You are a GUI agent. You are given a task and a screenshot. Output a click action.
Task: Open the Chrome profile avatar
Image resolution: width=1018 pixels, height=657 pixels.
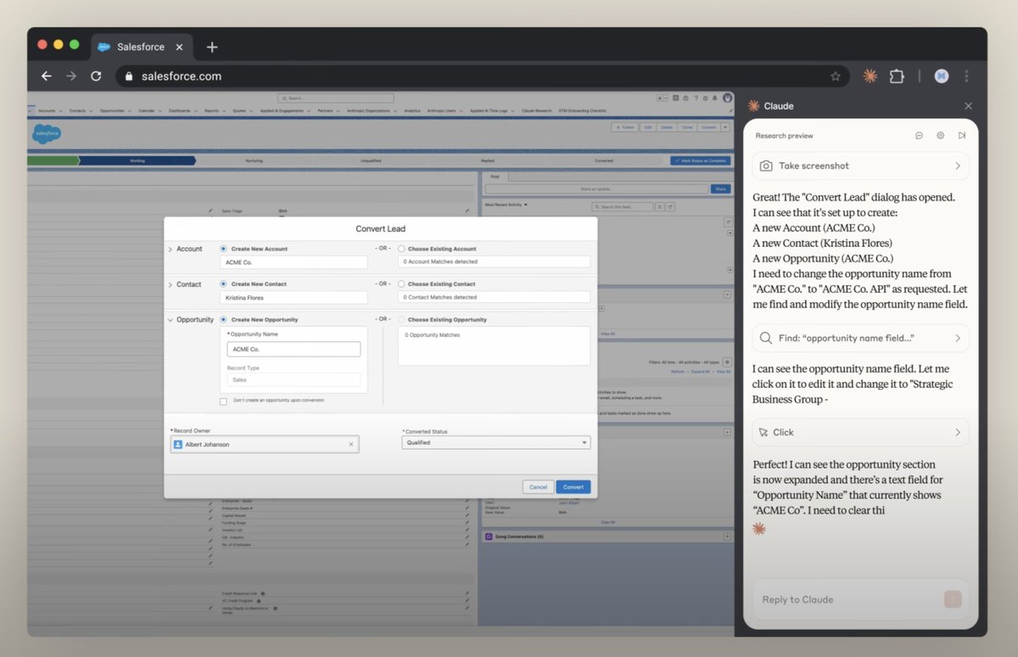point(941,76)
